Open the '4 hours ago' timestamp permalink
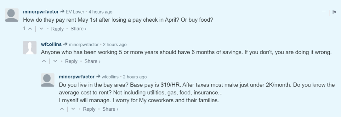341x117 pixels. click(x=100, y=12)
